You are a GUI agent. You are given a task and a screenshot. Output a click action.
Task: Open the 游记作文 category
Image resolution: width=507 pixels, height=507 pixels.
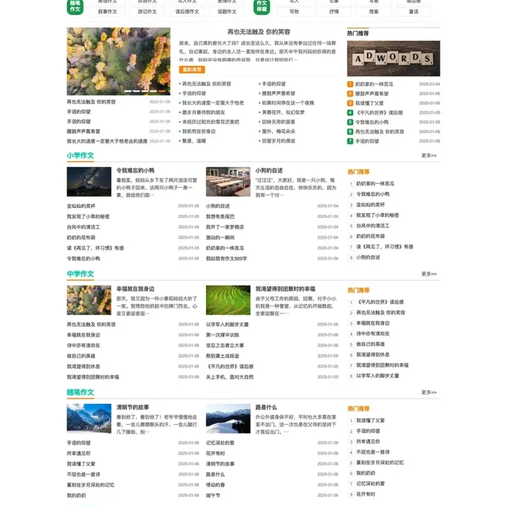[147, 11]
